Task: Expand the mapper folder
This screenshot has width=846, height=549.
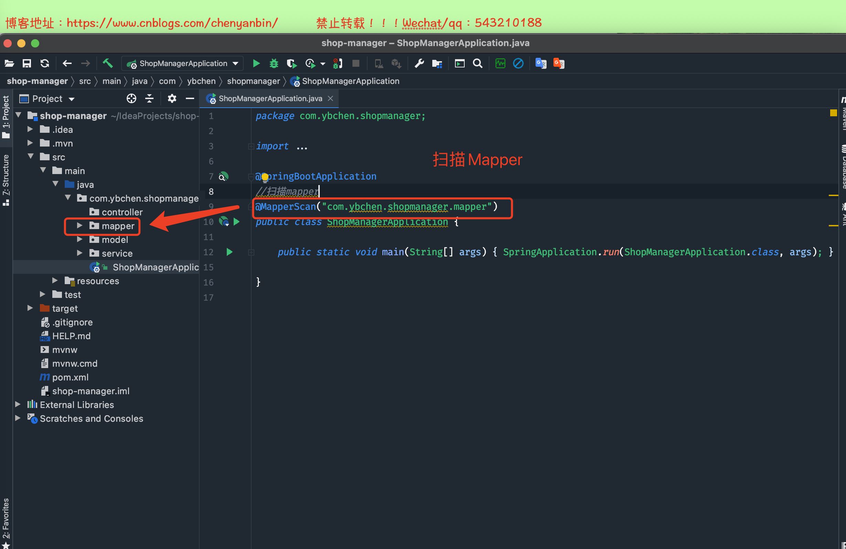Action: (79, 226)
